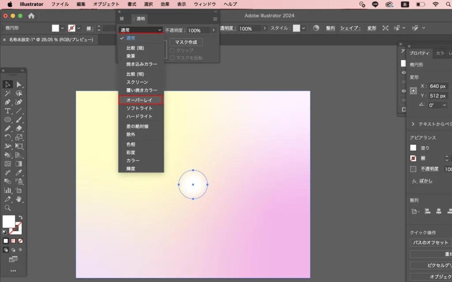Viewport: 452px width, 282px height.
Task: Click the パスのオフセット button
Action: [x=430, y=242]
